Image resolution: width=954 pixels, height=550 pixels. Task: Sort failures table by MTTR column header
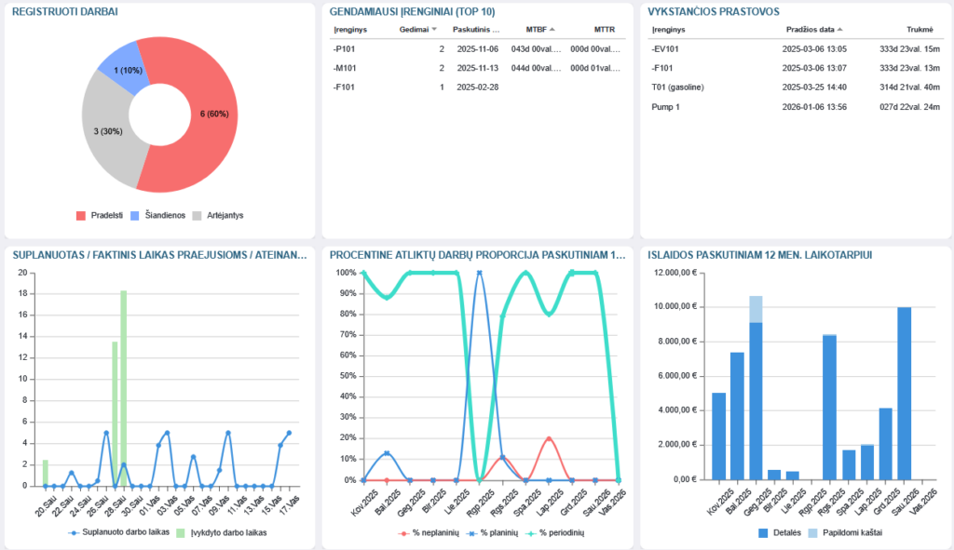point(605,30)
